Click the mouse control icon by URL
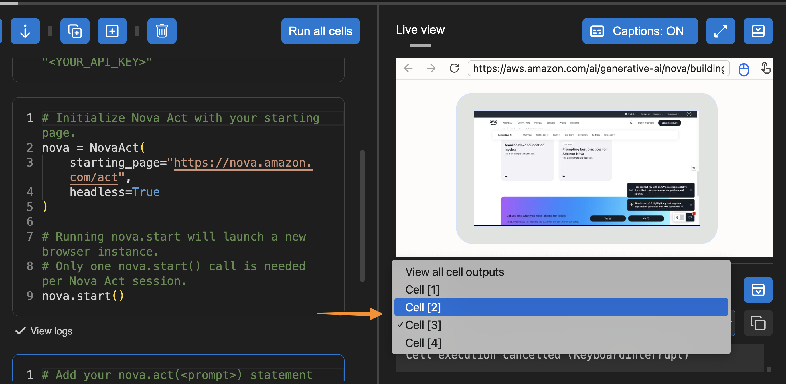 (x=744, y=70)
